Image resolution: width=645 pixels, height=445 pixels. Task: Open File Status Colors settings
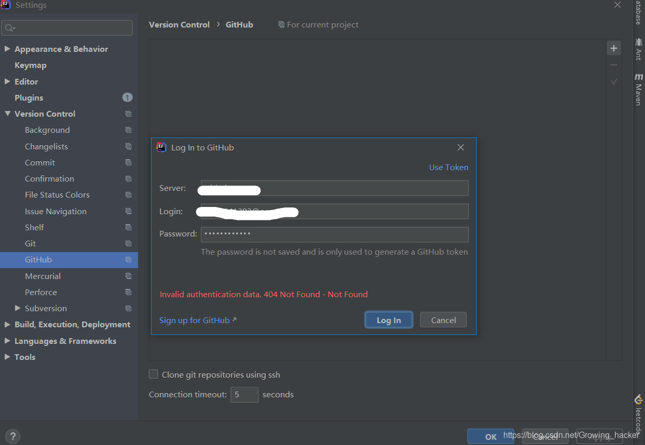pyautogui.click(x=57, y=195)
